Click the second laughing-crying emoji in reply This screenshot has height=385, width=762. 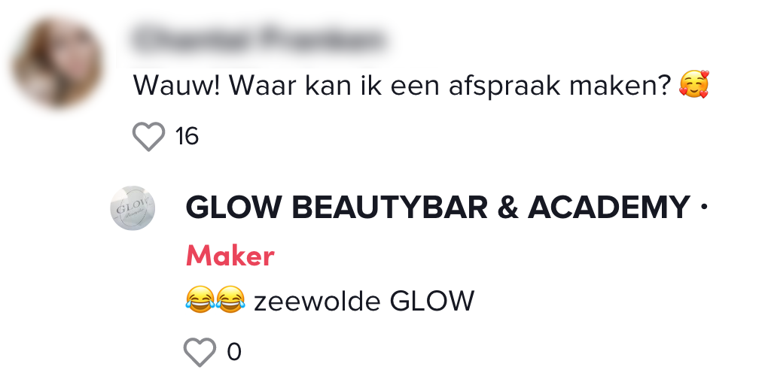tap(230, 299)
